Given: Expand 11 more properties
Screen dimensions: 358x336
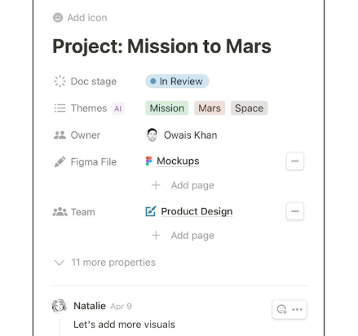Looking at the screenshot, I should click(104, 263).
